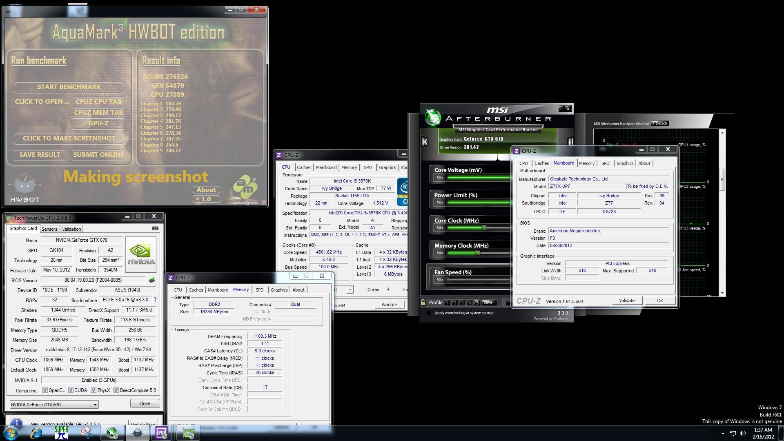Select Afterburner profile slot 3
Viewport: 784px width, 441px height.
(462, 303)
